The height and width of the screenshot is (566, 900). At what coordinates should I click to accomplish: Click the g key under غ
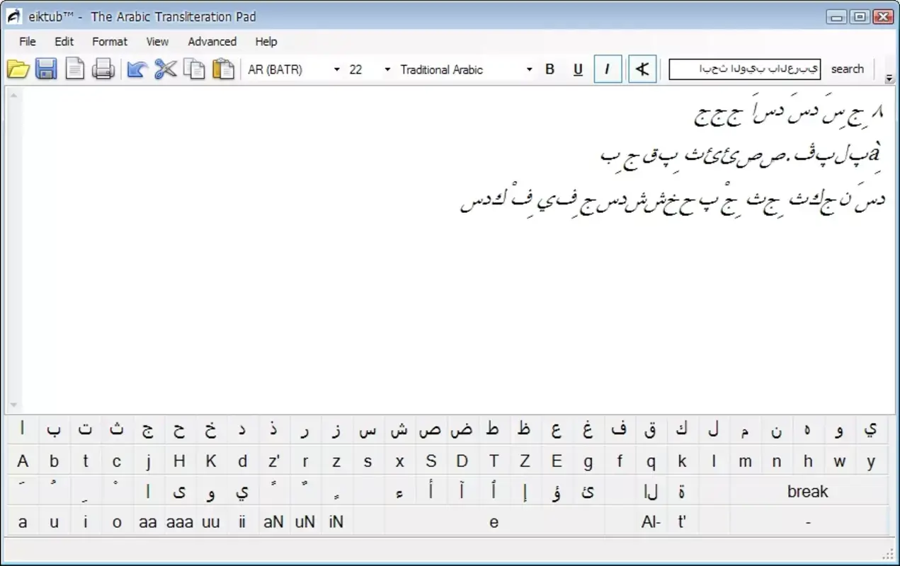click(x=588, y=462)
